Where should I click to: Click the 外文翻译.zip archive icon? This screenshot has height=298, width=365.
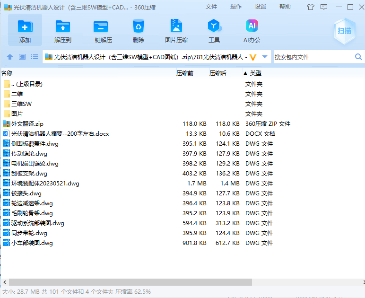pos(7,123)
